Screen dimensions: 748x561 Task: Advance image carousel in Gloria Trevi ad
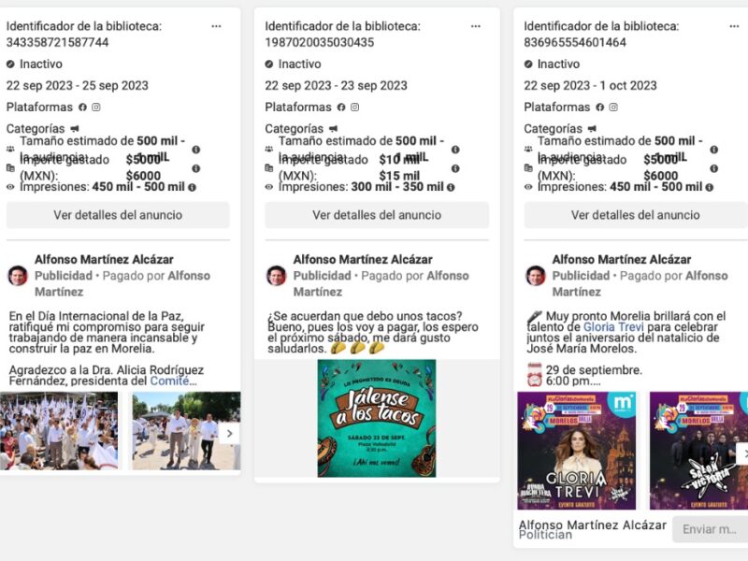click(x=742, y=453)
